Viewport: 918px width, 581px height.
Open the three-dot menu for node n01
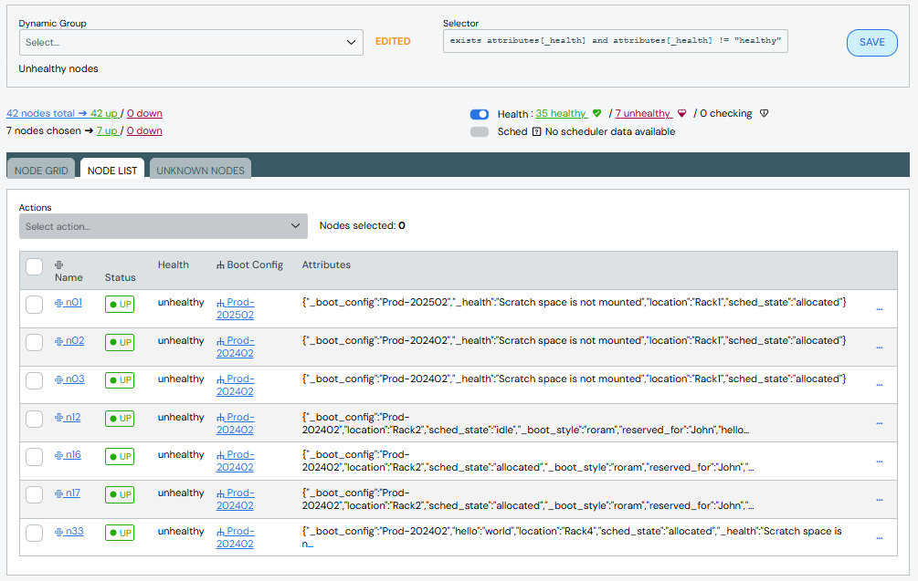pyautogui.click(x=879, y=308)
